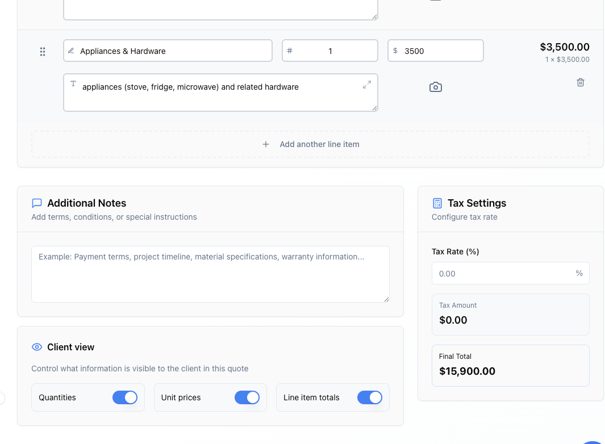
Task: Click the expand icon in the appliances description box
Action: [x=367, y=85]
